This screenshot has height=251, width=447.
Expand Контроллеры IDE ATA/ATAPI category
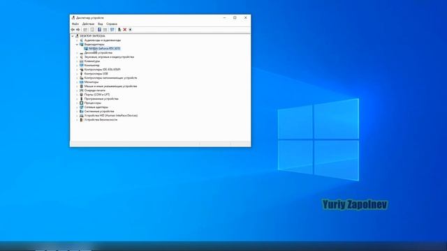point(77,70)
